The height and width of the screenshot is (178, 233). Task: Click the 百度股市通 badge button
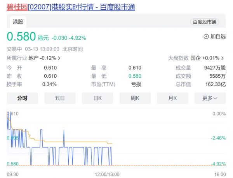point(205,22)
